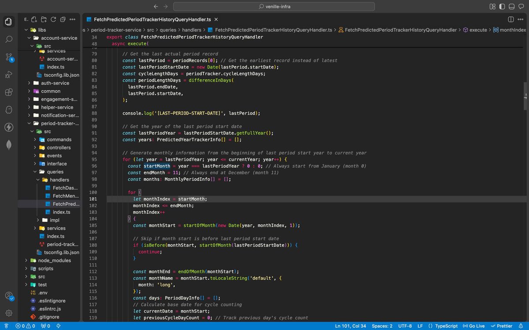
Task: Toggle the bottom panel visibility
Action: pyautogui.click(x=512, y=7)
